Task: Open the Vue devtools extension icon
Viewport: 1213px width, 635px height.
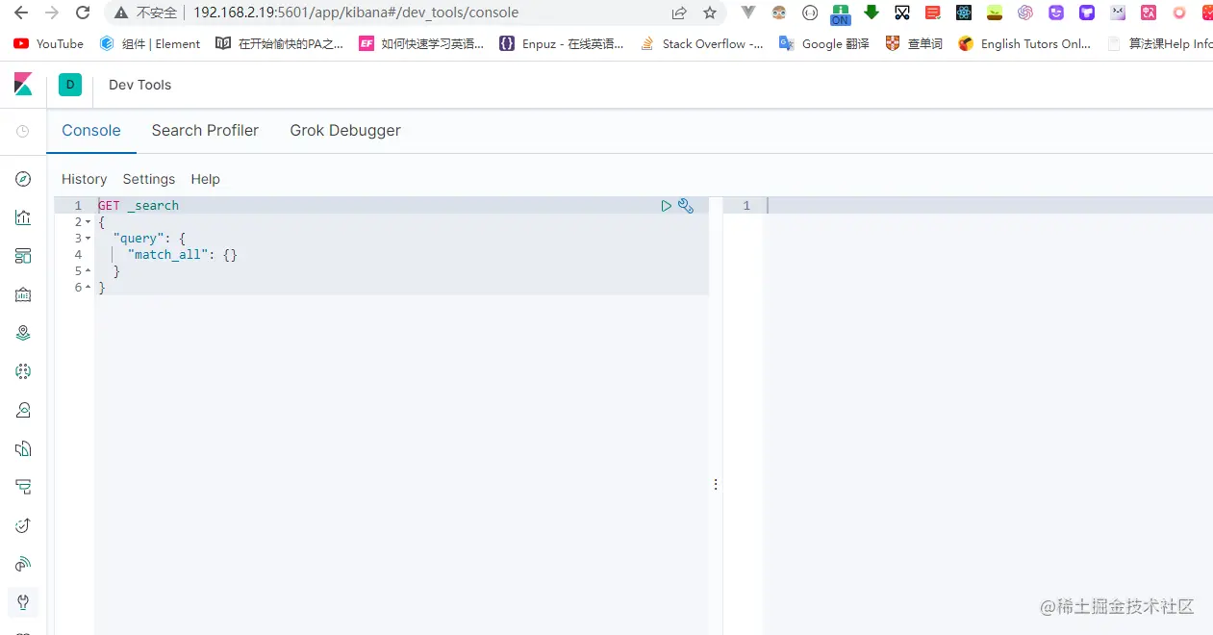Action: [x=747, y=13]
